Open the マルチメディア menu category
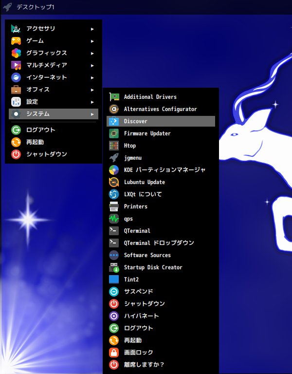 (x=54, y=65)
